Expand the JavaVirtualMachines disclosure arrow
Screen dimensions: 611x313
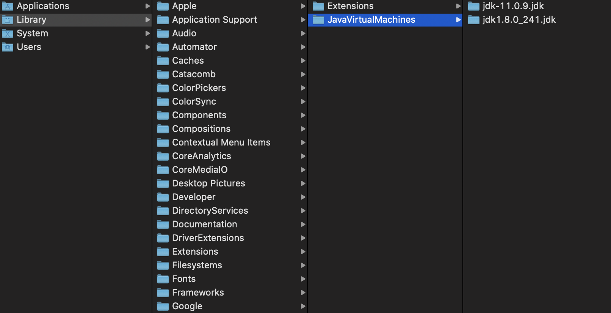pos(458,20)
